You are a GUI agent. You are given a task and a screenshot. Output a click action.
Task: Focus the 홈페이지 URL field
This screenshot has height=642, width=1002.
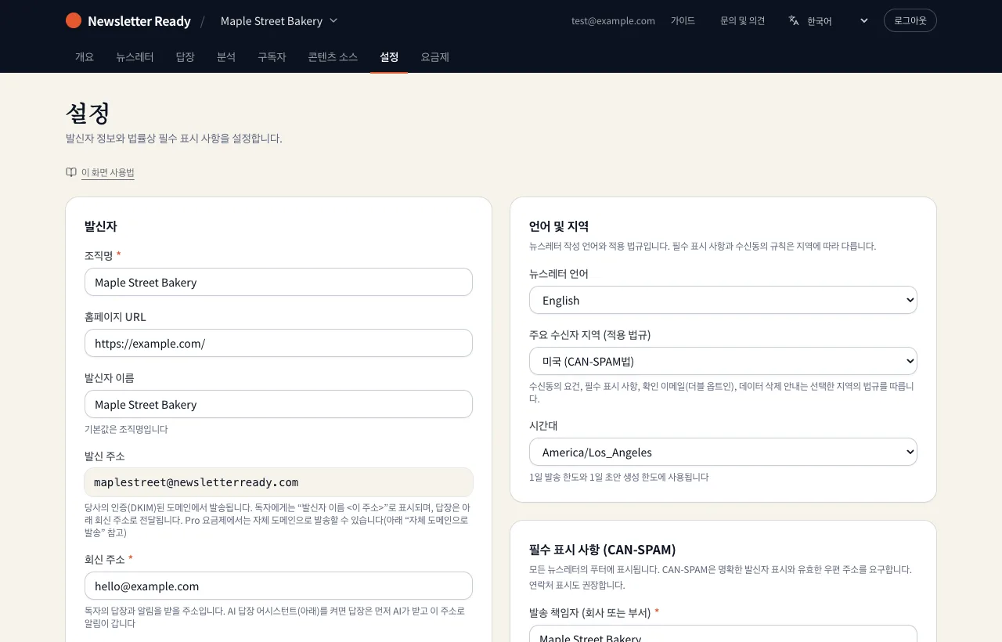point(279,343)
